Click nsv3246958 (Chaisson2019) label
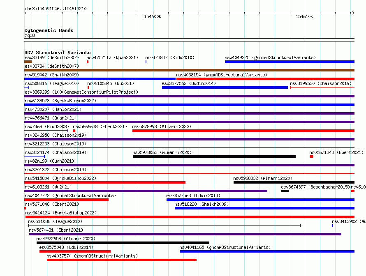The height and width of the screenshot is (276, 366). pyautogui.click(x=56, y=135)
